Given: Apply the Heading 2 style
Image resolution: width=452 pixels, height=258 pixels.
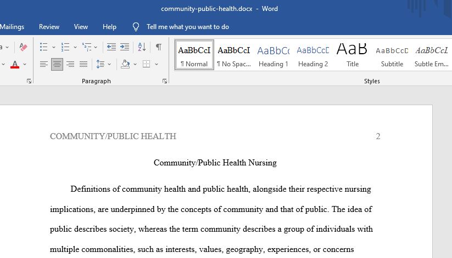Looking at the screenshot, I should coord(313,55).
